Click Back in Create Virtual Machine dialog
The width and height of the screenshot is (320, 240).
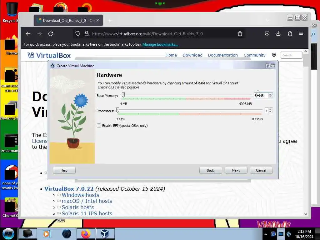click(210, 170)
